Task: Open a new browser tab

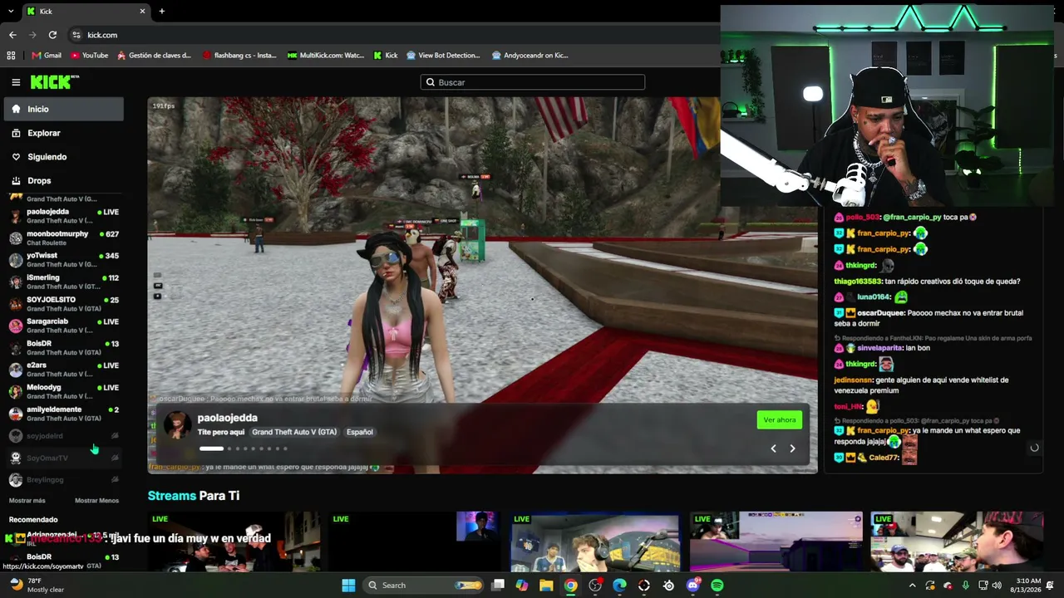Action: pyautogui.click(x=162, y=11)
